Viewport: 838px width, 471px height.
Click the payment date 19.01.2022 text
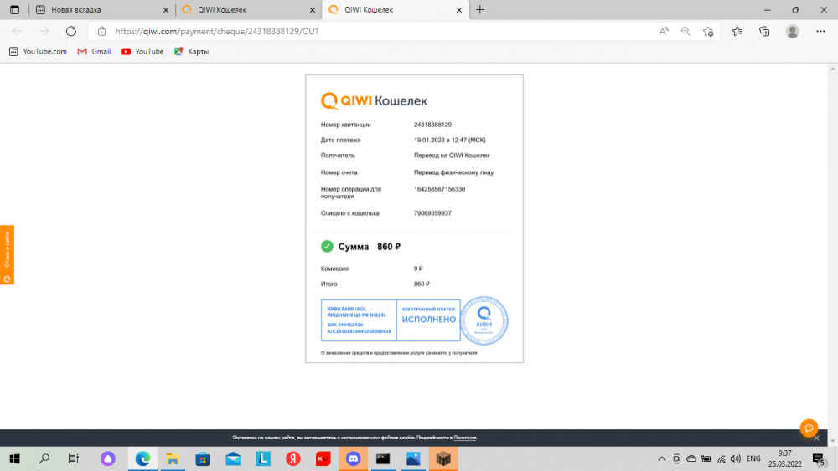pyautogui.click(x=450, y=141)
